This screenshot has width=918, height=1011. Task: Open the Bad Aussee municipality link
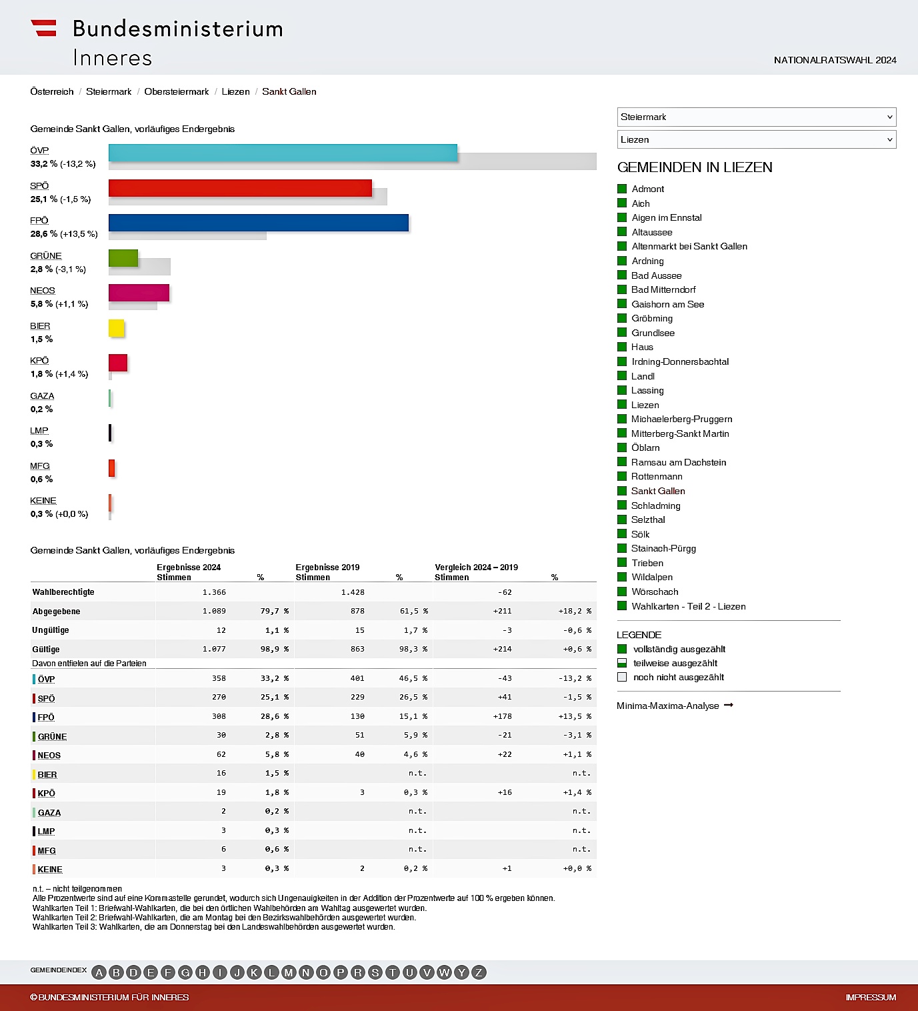[657, 275]
